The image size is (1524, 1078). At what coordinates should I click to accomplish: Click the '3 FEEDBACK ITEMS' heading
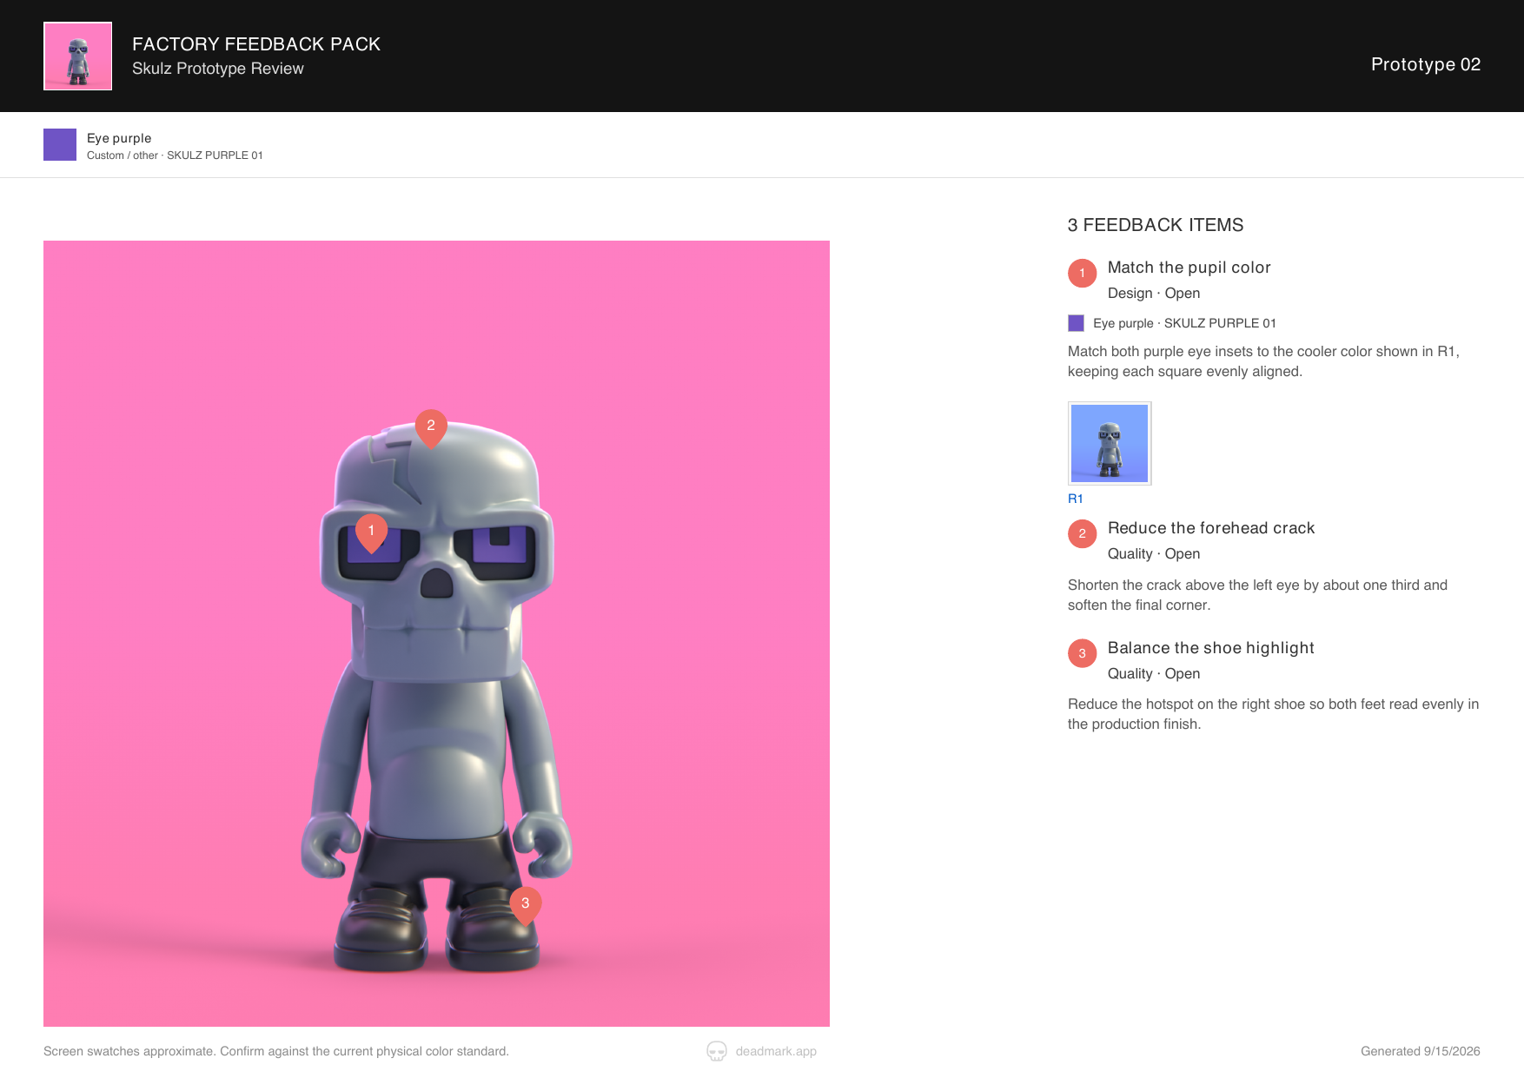point(1156,225)
